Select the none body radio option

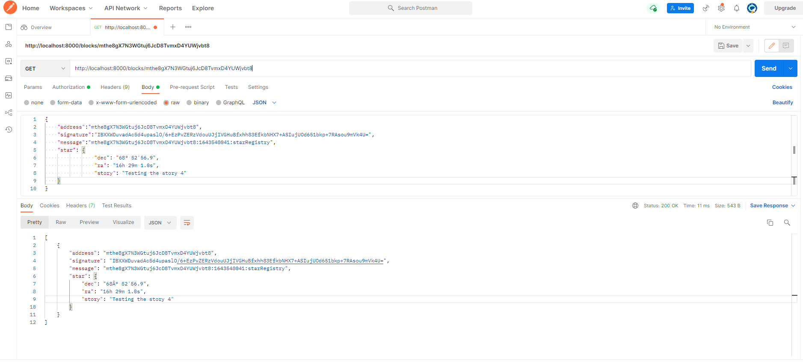tap(34, 103)
